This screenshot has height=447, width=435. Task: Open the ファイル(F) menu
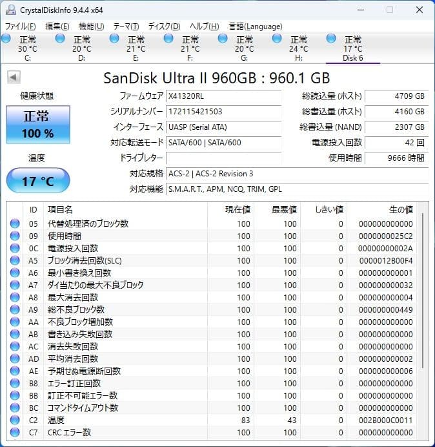(21, 26)
